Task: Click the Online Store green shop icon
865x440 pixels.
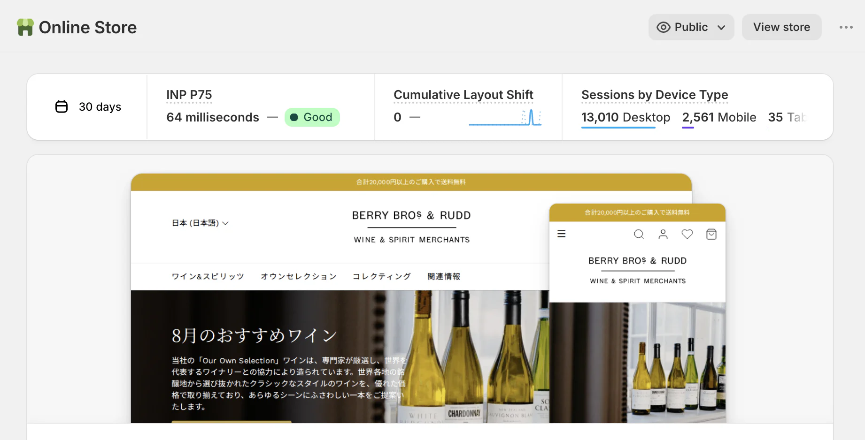Action: click(25, 27)
